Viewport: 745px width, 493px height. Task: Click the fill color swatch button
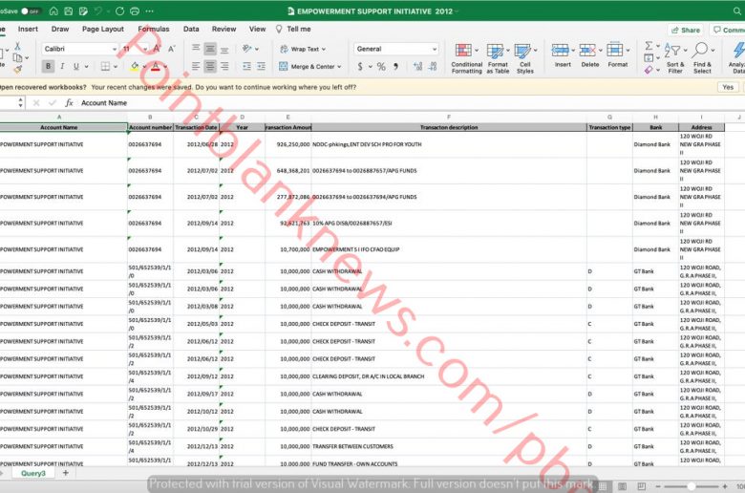click(x=135, y=67)
